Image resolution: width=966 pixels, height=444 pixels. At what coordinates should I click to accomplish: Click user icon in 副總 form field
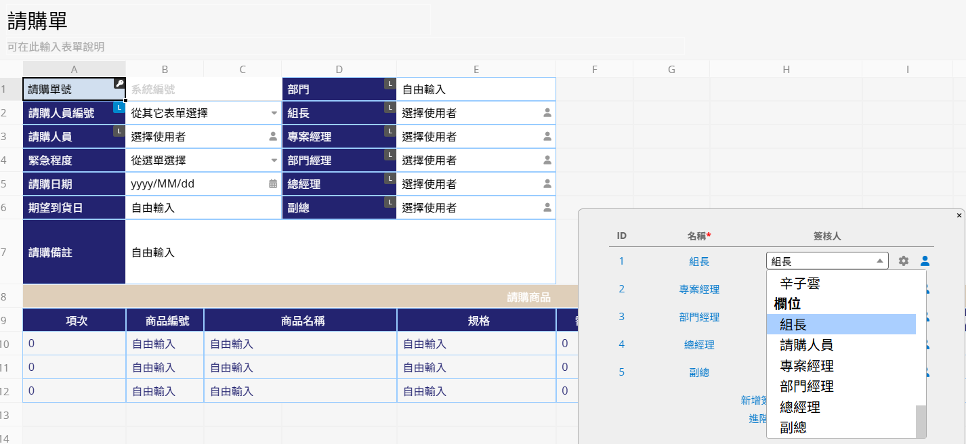(547, 207)
